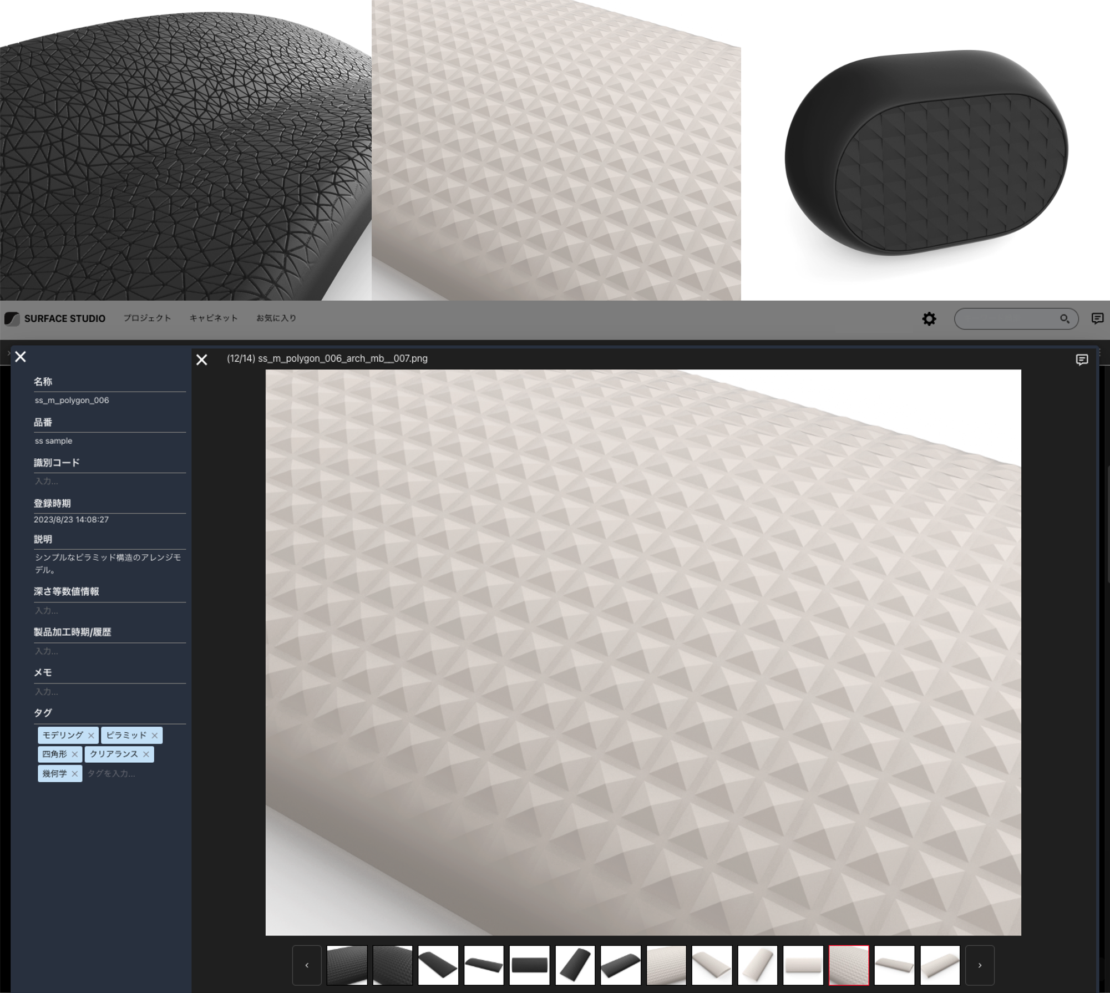The width and height of the screenshot is (1110, 993).
Task: Select the seventh thumbnail, dark tilted bar
Action: coord(621,965)
